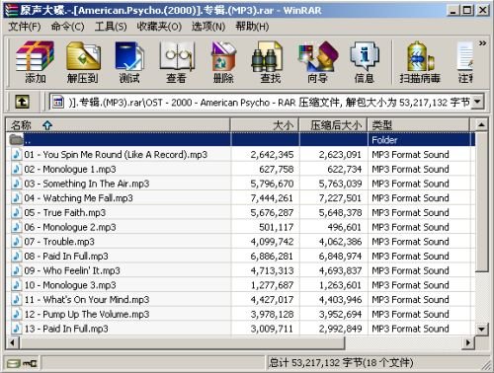Click the parent folder icon in list
This screenshot has width=494, height=373.
point(16,140)
